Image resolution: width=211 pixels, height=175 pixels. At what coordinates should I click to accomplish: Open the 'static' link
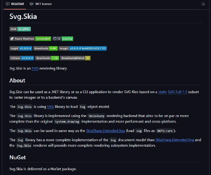162,92
